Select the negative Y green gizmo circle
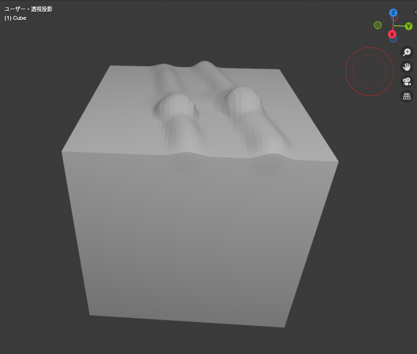The width and height of the screenshot is (417, 354). (378, 25)
